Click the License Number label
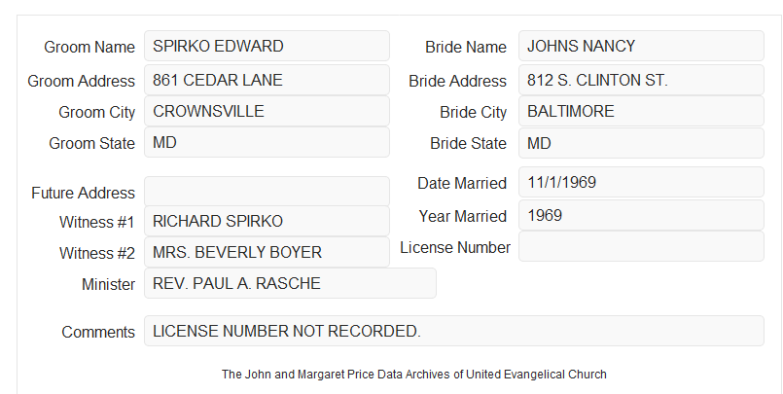This screenshot has width=783, height=394. tap(455, 248)
